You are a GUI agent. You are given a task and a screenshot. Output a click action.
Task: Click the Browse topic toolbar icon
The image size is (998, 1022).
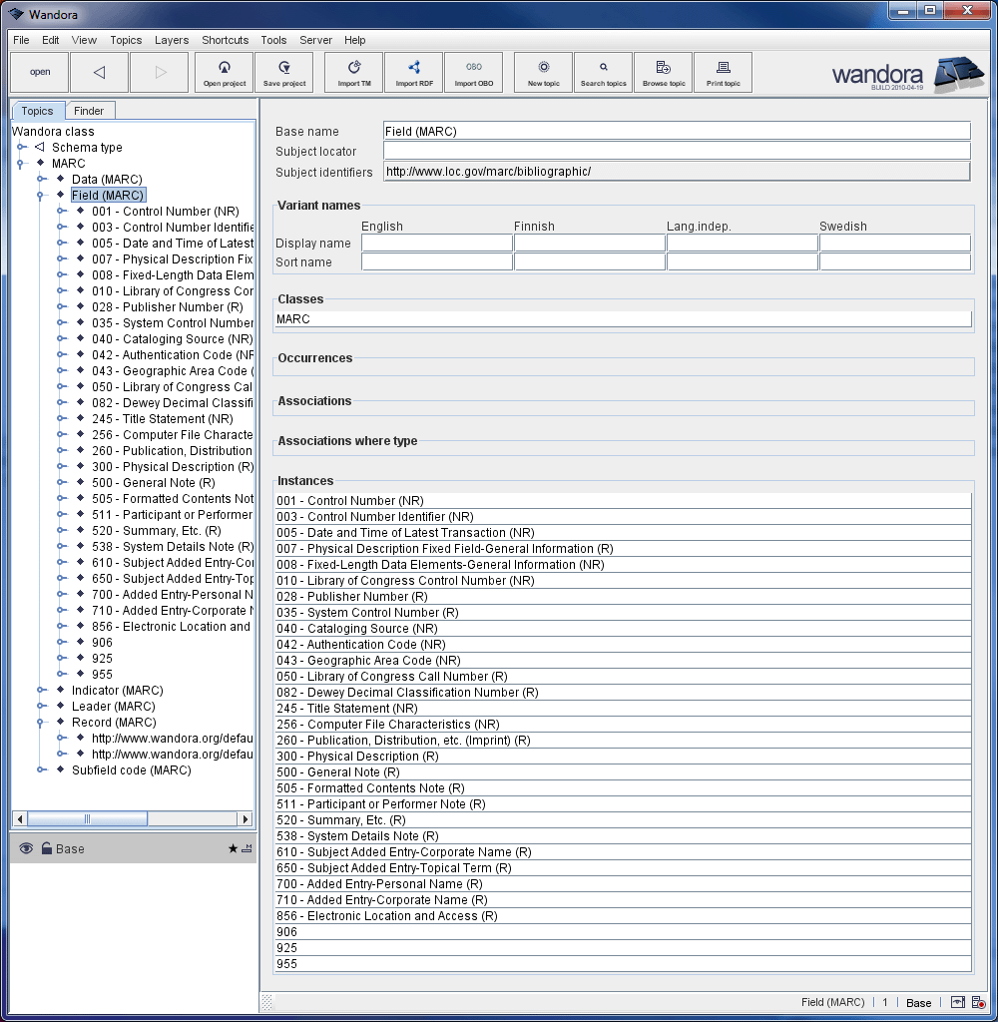tap(663, 72)
